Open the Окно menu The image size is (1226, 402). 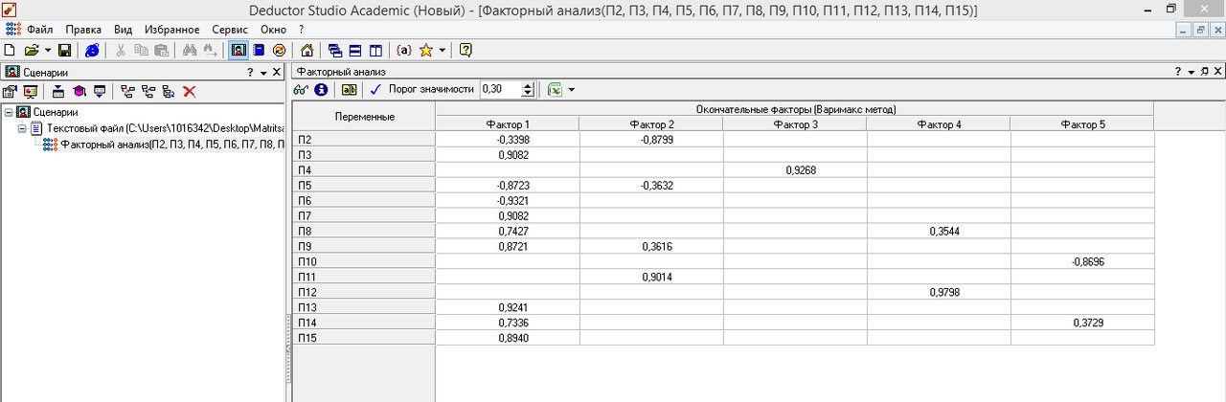273,30
